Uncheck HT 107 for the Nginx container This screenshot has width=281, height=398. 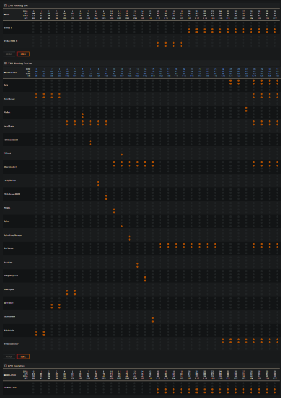122,226
